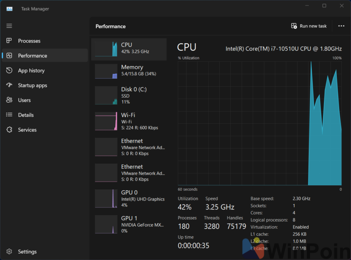Select the Memory performance entry

[129, 71]
